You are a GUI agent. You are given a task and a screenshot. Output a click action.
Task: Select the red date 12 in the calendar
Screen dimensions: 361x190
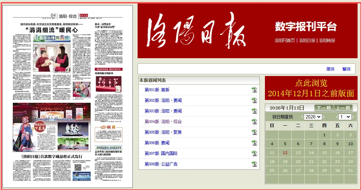coord(285,153)
